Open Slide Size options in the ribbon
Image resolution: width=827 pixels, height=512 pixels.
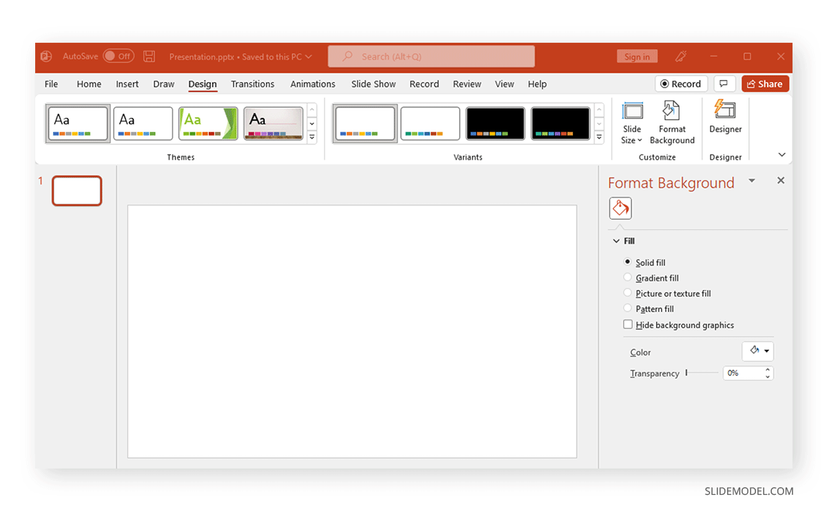pyautogui.click(x=631, y=123)
